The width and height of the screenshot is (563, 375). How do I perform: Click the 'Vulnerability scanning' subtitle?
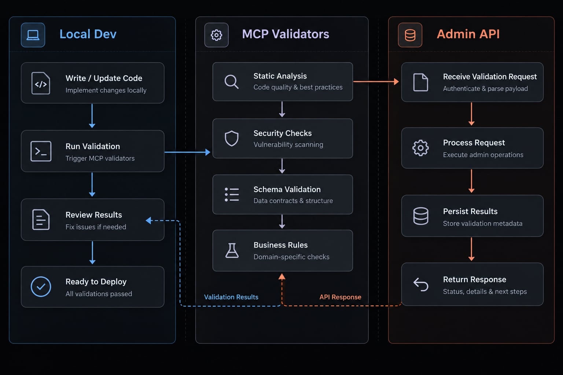click(288, 145)
